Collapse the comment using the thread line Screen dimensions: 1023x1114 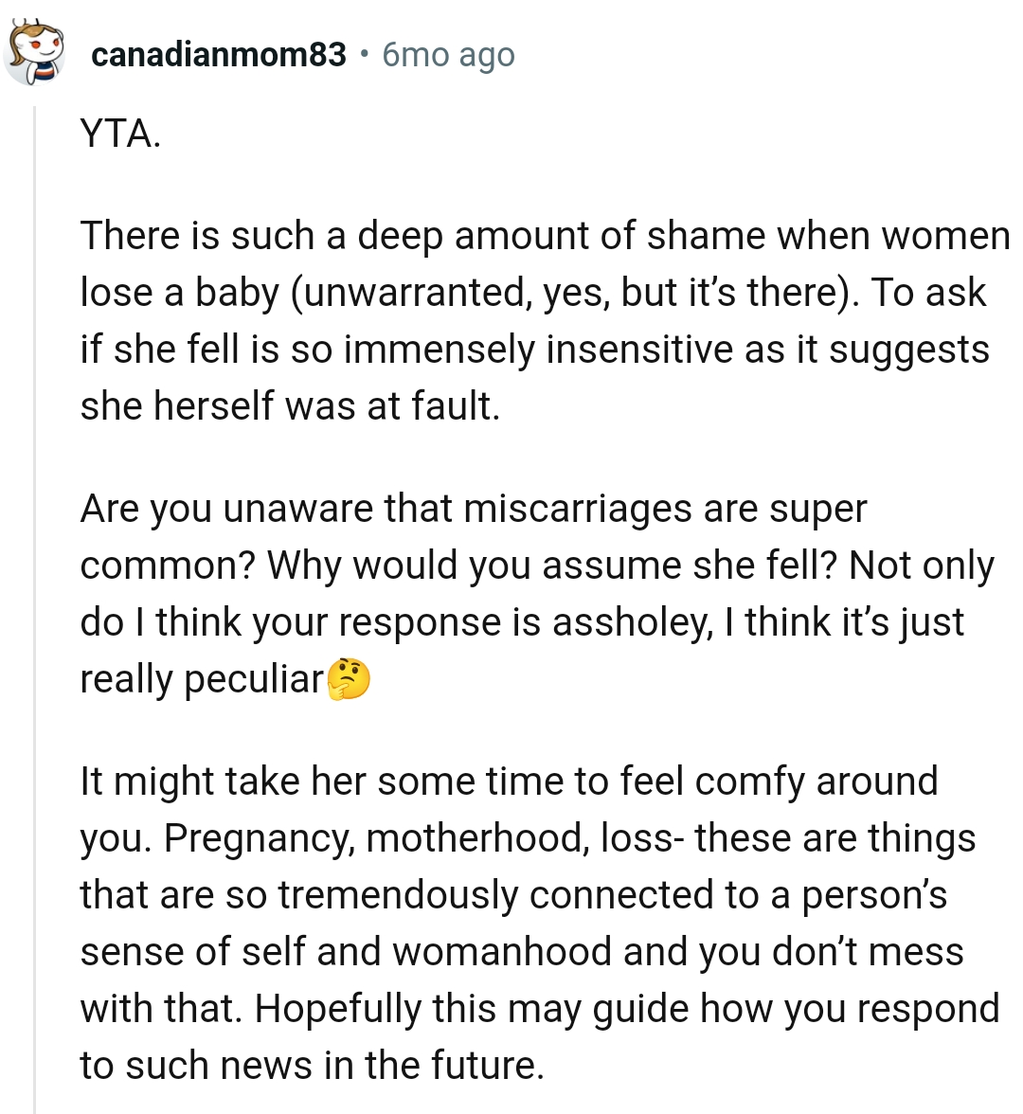point(35,606)
